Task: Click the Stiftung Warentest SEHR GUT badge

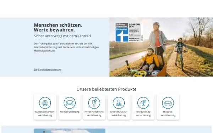Action: (x=129, y=32)
